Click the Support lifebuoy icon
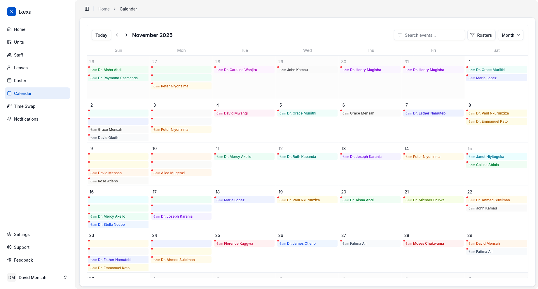The image size is (538, 289). 9,247
